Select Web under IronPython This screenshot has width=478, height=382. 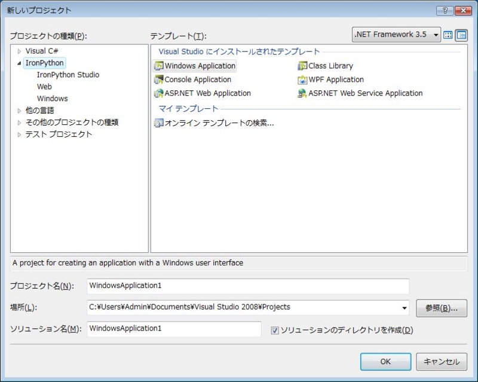tap(44, 87)
